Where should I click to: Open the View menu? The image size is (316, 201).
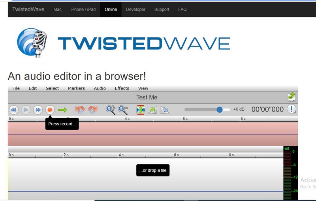point(143,88)
